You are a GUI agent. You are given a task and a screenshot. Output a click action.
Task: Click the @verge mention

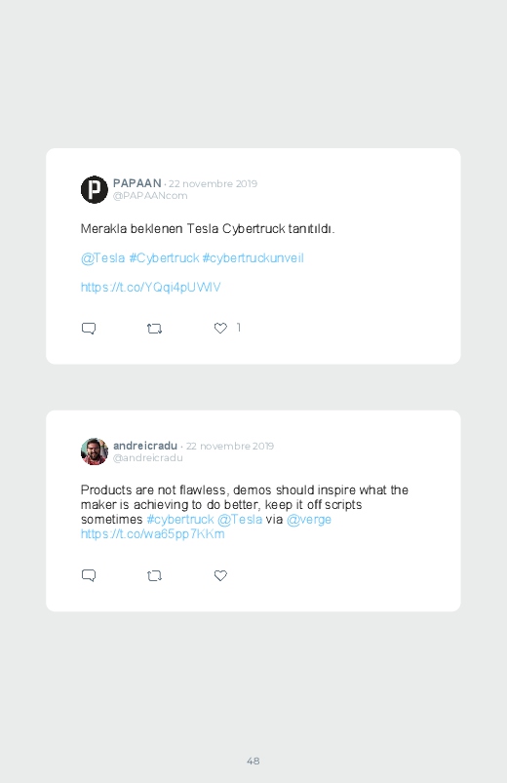click(x=309, y=520)
